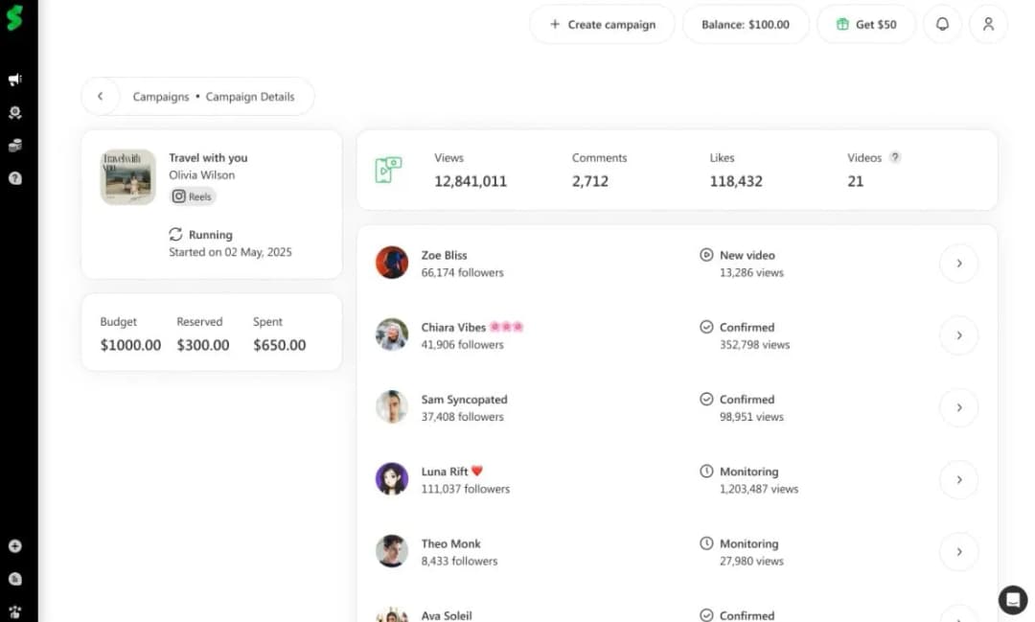Click the $300.00 reserved value
1035x622 pixels.
coord(202,345)
